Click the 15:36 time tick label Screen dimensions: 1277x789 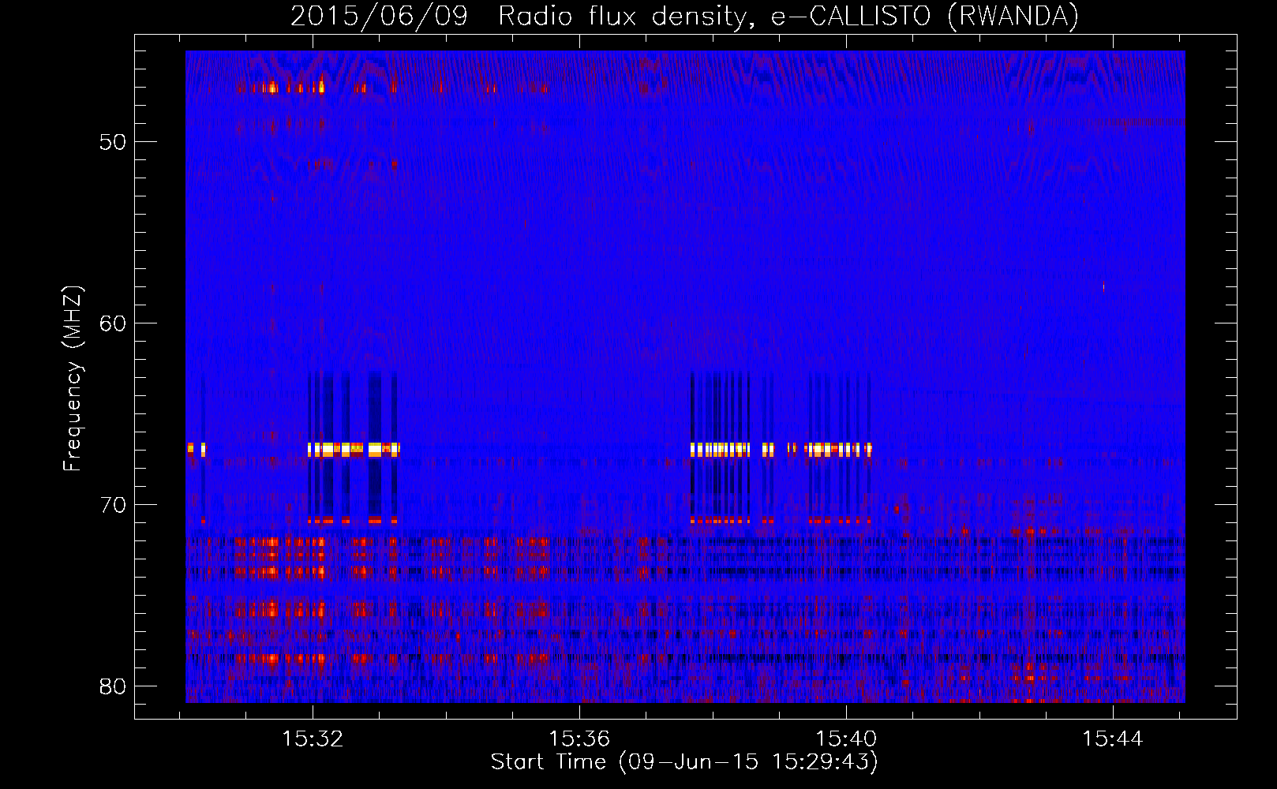tap(579, 739)
